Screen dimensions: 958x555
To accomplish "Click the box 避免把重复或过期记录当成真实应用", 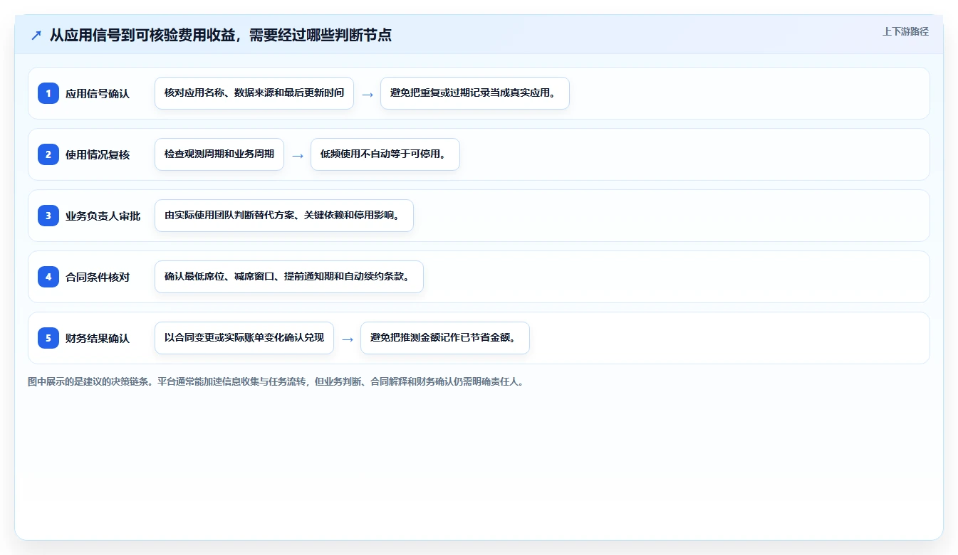I will [x=475, y=93].
